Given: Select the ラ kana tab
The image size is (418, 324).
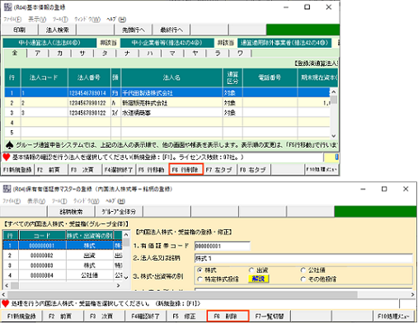Looking at the screenshot, I should pos(218,54).
